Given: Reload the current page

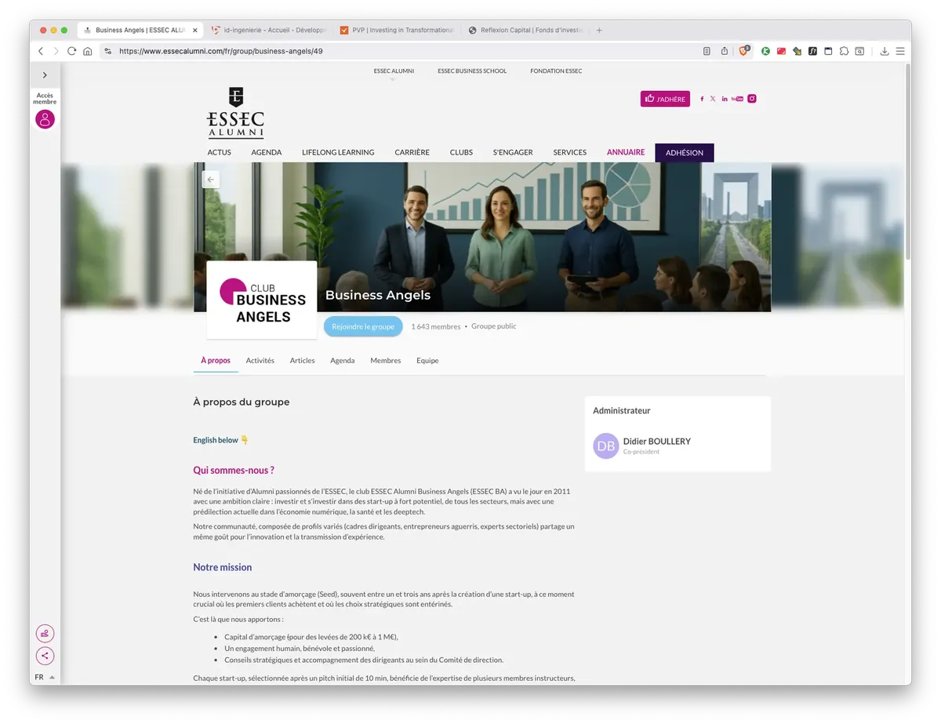Looking at the screenshot, I should click(71, 51).
